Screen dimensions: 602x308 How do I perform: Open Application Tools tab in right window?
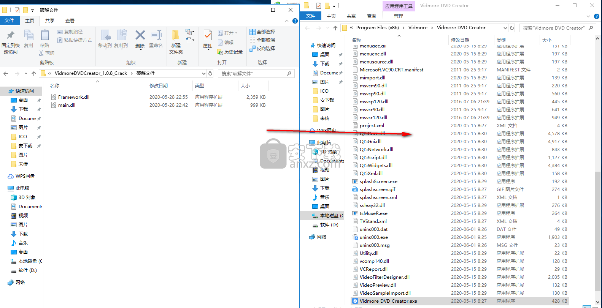[x=399, y=6]
